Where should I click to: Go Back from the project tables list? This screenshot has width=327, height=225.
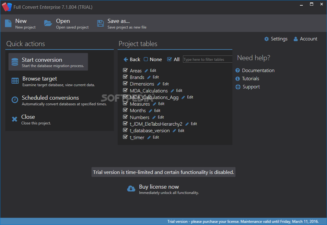(132, 60)
